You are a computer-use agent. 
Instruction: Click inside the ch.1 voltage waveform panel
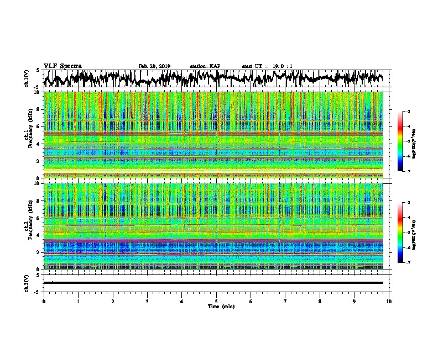[x=216, y=78]
